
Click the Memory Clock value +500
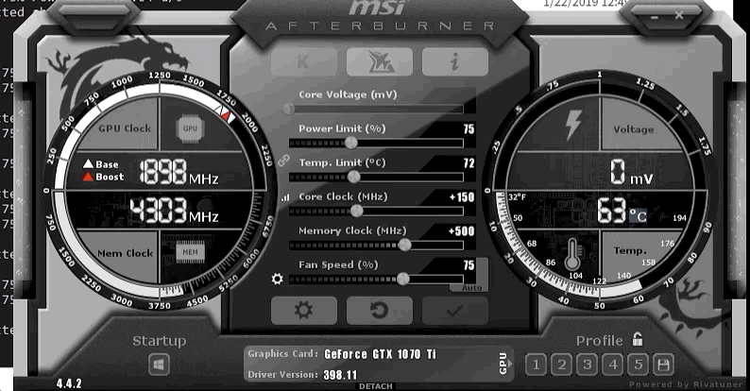462,231
